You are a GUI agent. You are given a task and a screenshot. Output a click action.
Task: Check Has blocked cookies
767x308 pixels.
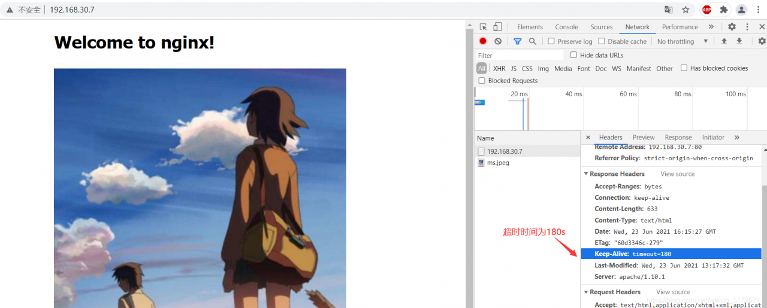tap(684, 68)
